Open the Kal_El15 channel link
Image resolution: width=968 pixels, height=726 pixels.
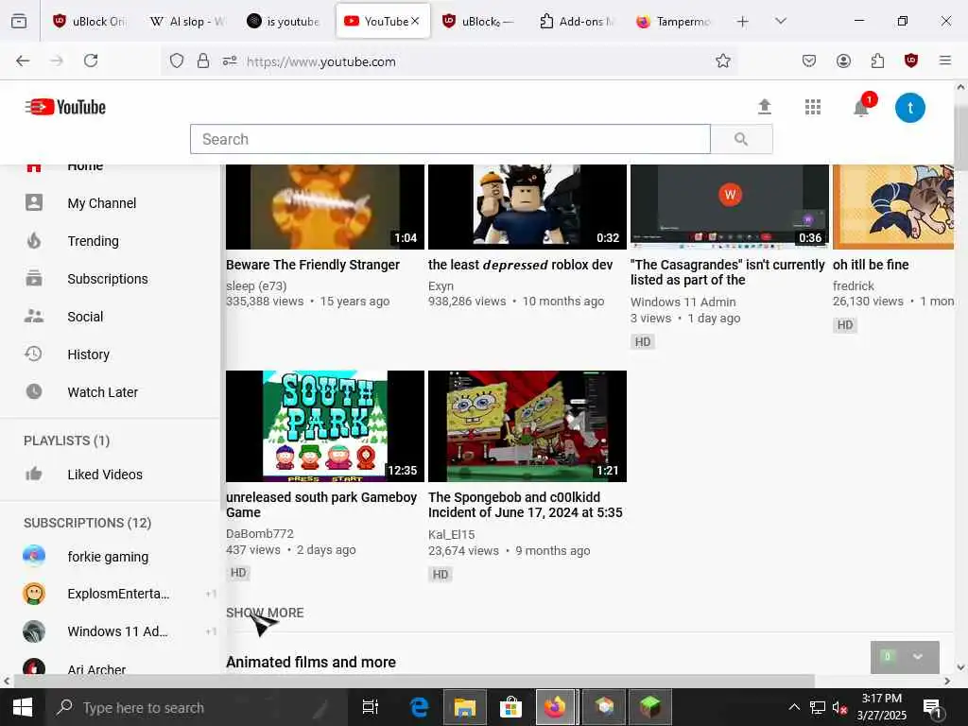tap(451, 535)
